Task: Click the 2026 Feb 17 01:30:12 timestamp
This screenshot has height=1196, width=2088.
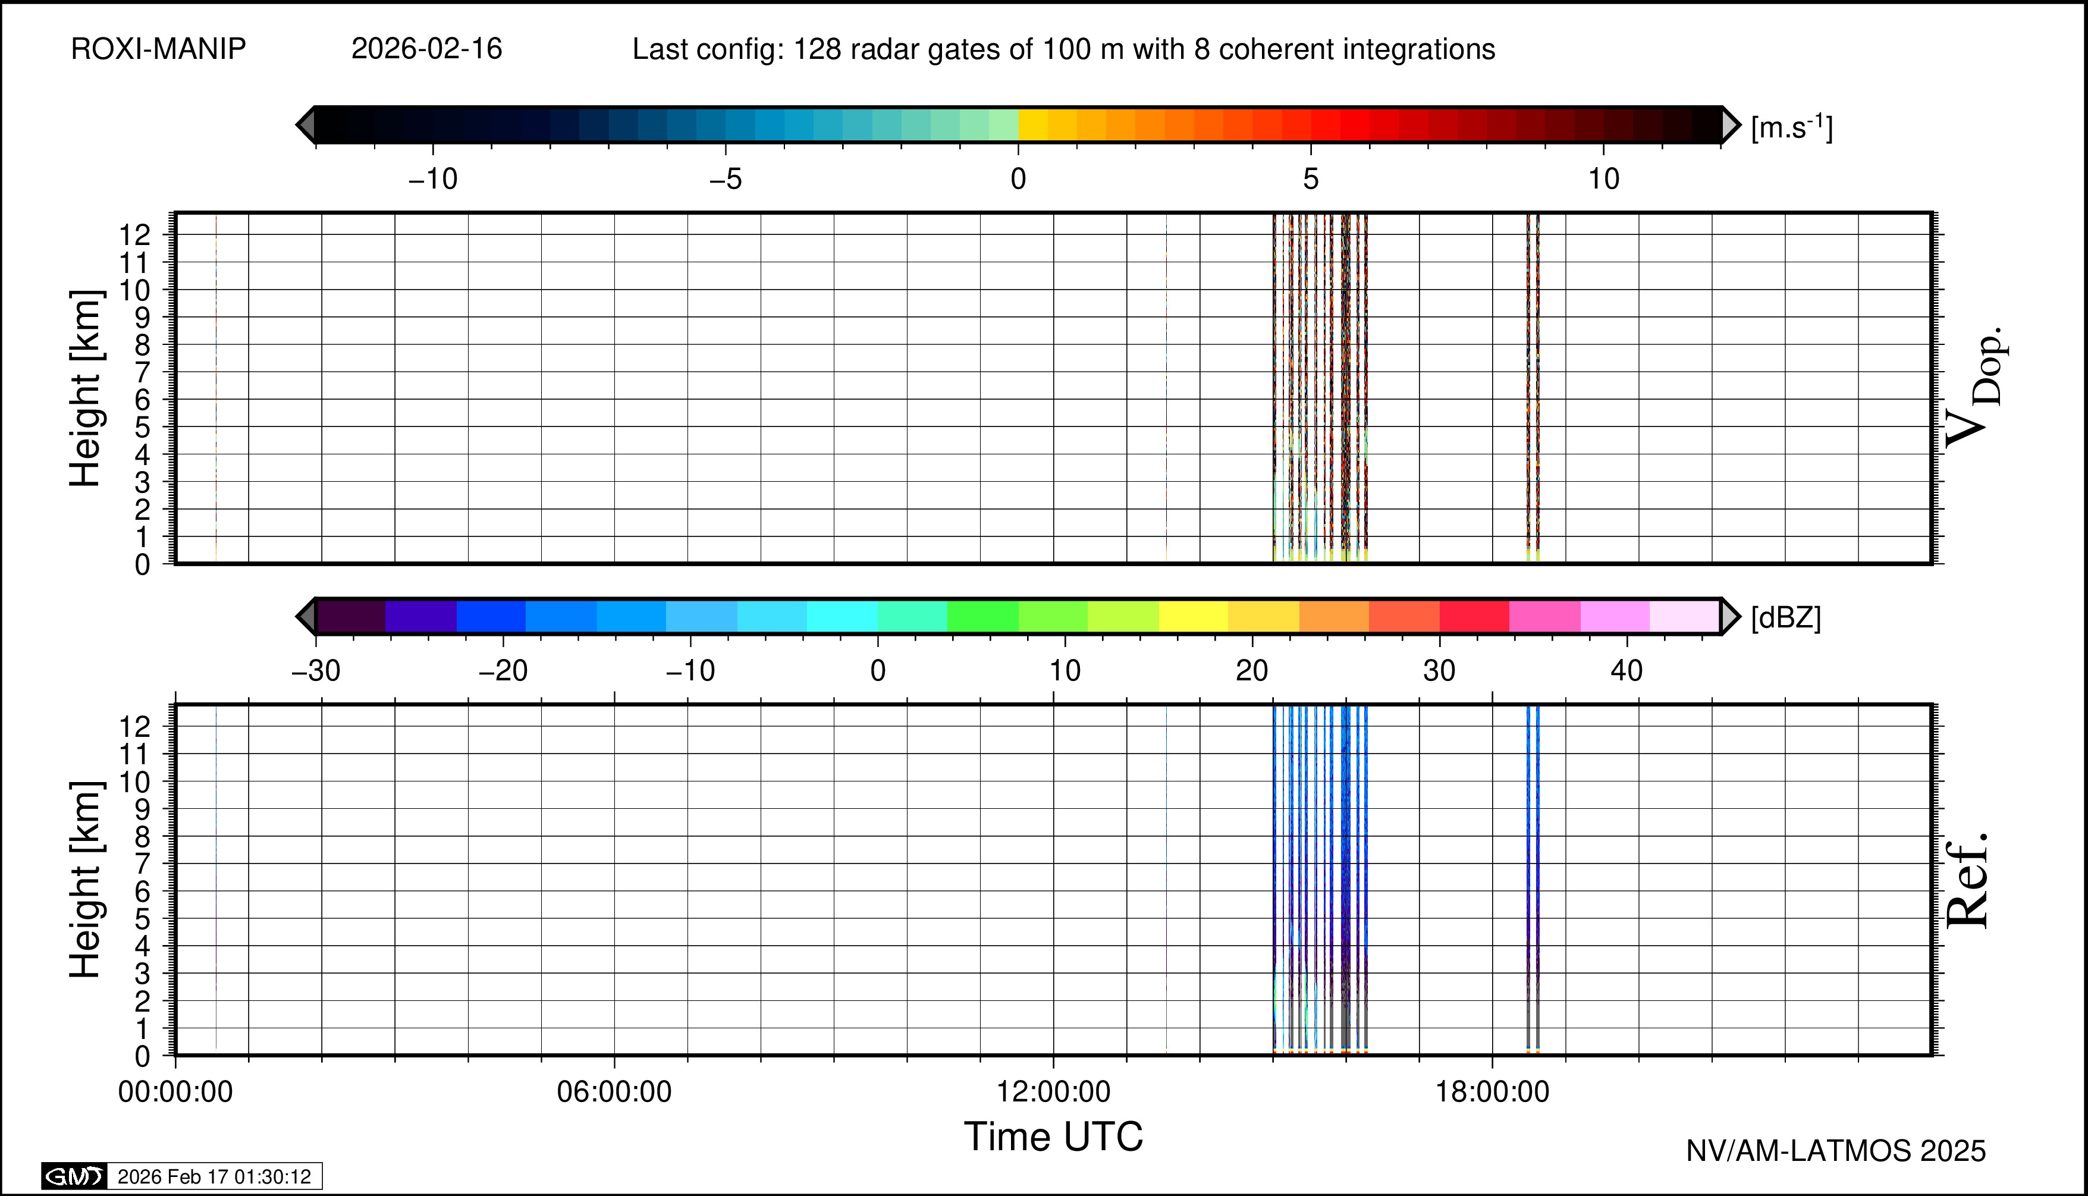Action: 214,1176
